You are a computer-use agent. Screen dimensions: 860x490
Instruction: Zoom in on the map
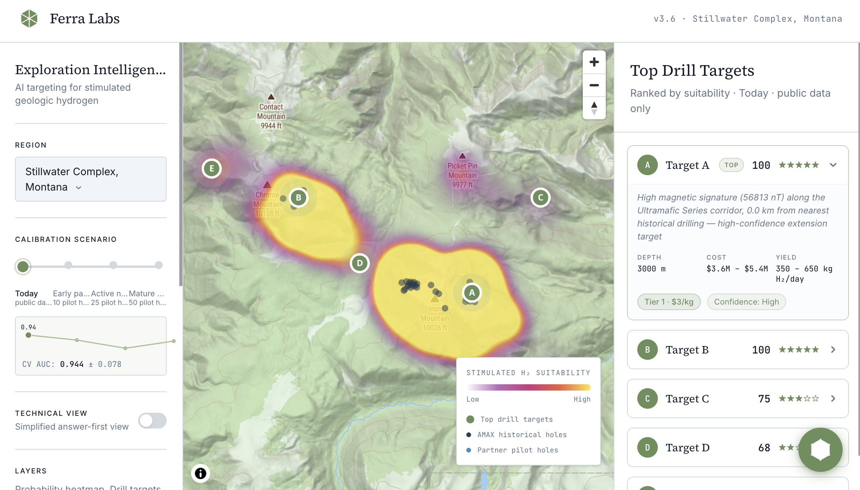tap(594, 62)
